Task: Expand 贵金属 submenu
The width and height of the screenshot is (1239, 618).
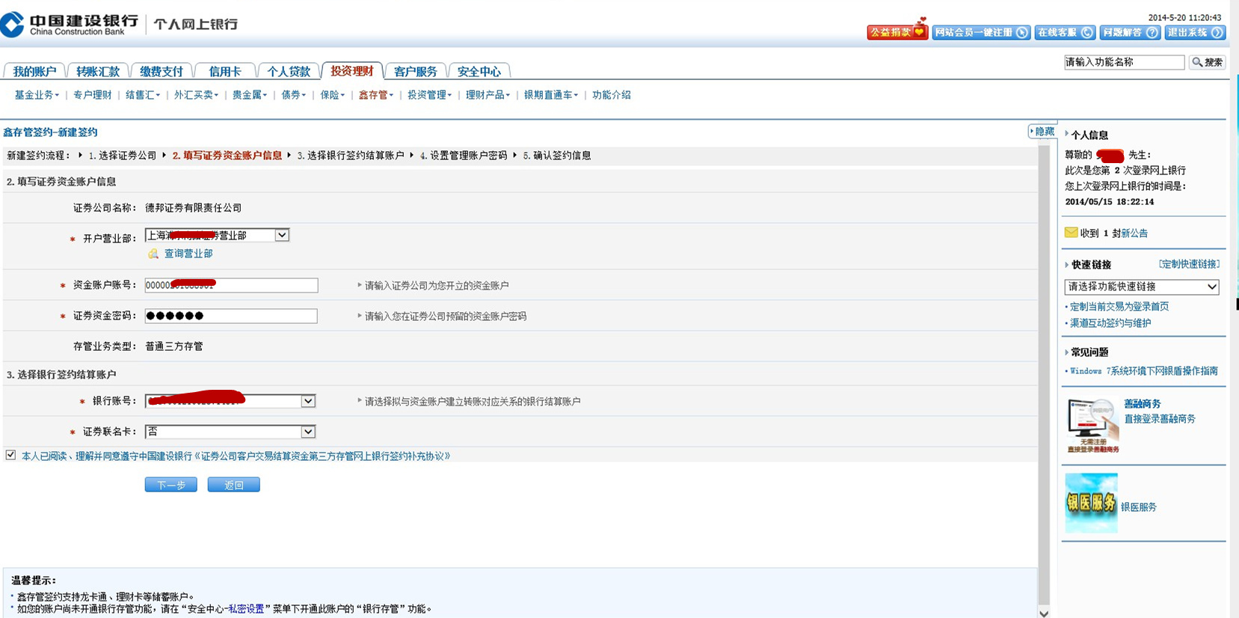Action: [250, 95]
